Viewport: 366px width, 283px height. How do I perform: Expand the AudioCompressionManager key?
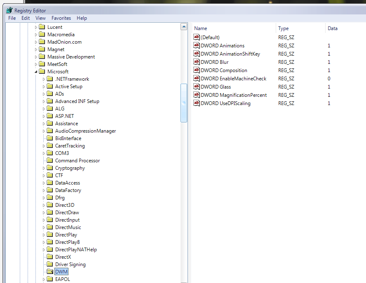click(44, 131)
